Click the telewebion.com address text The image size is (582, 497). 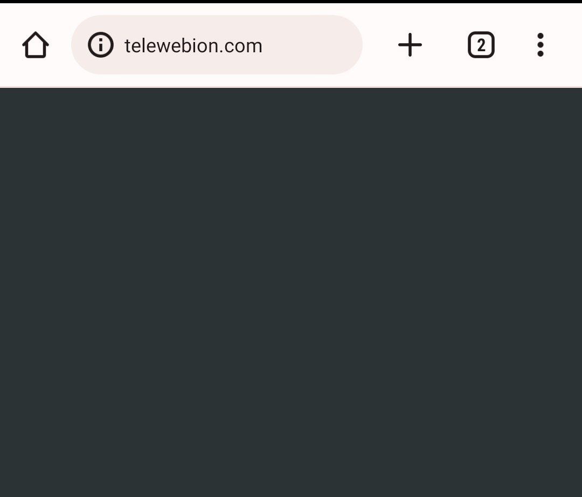tap(193, 46)
